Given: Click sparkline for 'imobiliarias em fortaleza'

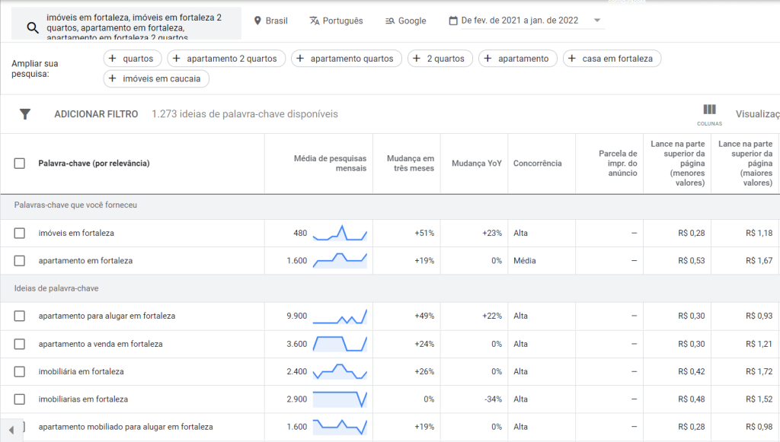Looking at the screenshot, I should pos(340,399).
